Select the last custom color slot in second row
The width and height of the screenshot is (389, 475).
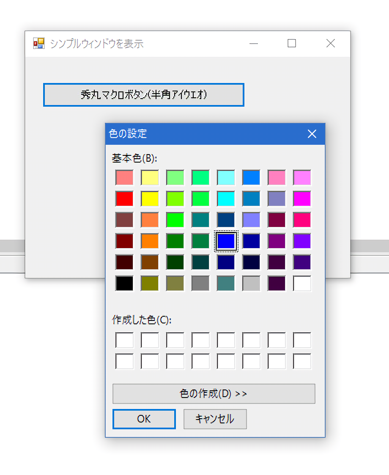302,361
